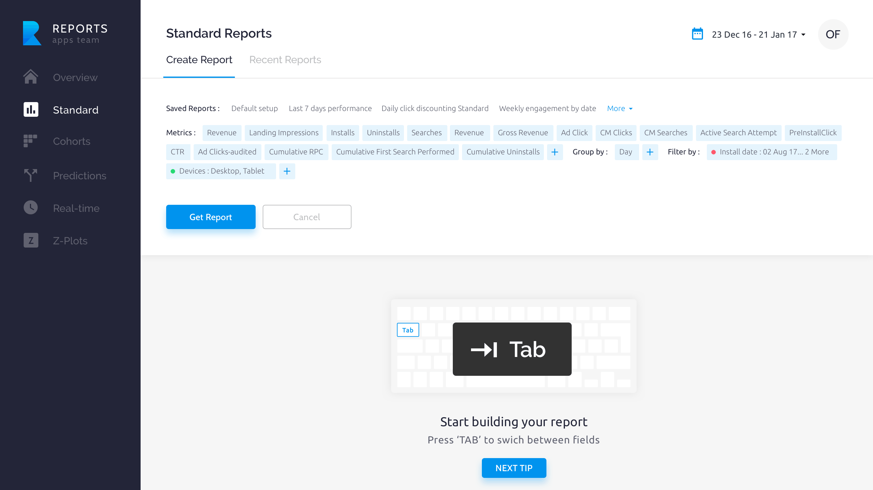Open Cohorts via grid icon
The height and width of the screenshot is (490, 873).
tap(30, 141)
